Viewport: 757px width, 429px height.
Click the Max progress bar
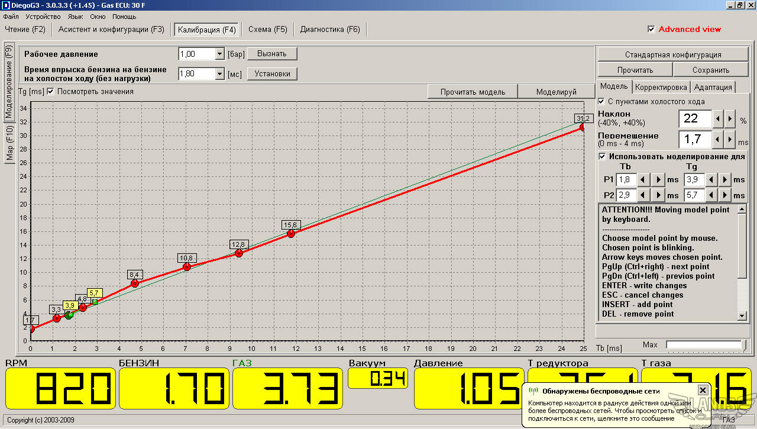(x=703, y=344)
